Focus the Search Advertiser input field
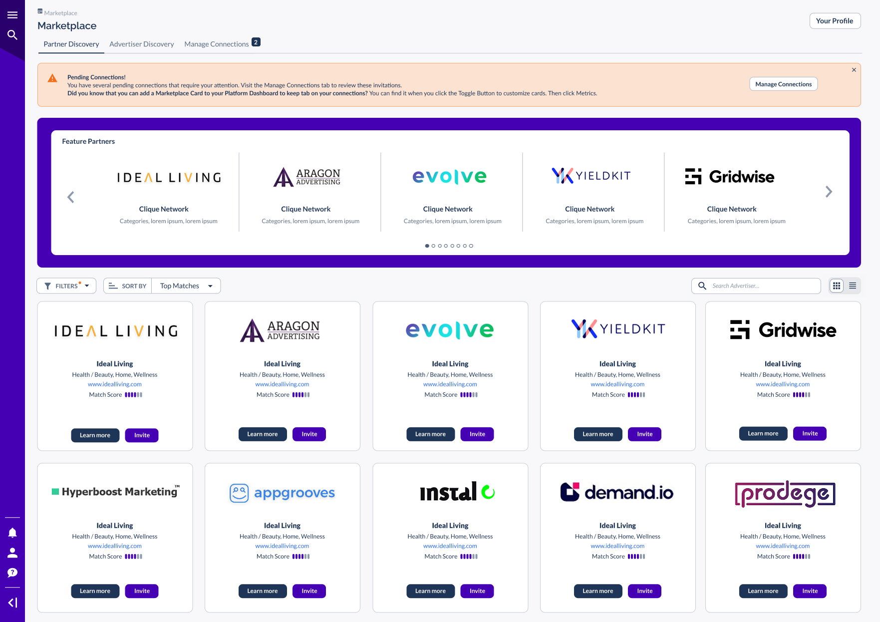 point(756,286)
